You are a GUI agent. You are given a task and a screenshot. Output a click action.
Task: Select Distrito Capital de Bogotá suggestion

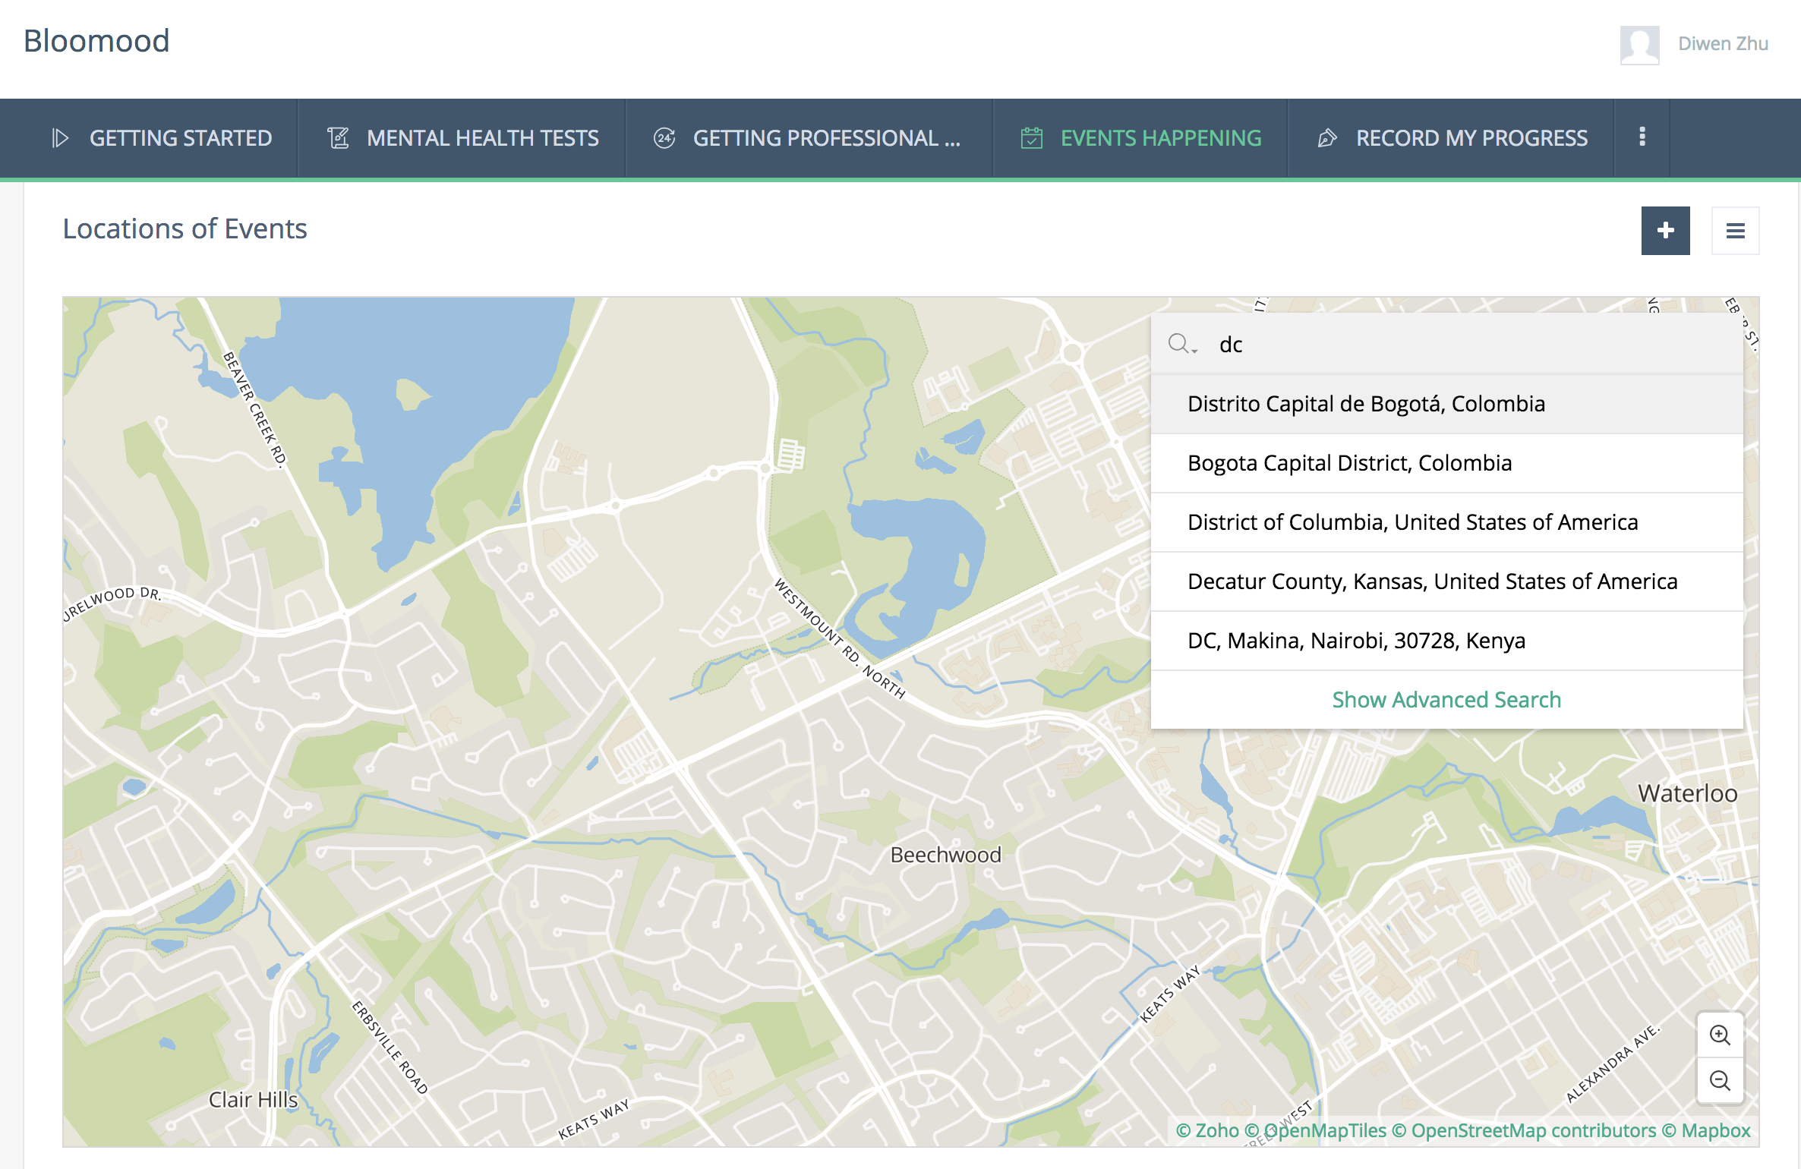(x=1365, y=404)
